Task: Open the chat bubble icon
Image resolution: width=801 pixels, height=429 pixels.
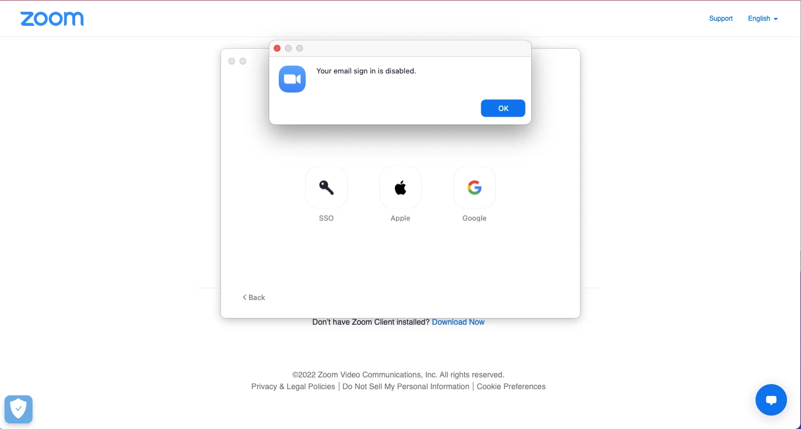Action: (771, 400)
